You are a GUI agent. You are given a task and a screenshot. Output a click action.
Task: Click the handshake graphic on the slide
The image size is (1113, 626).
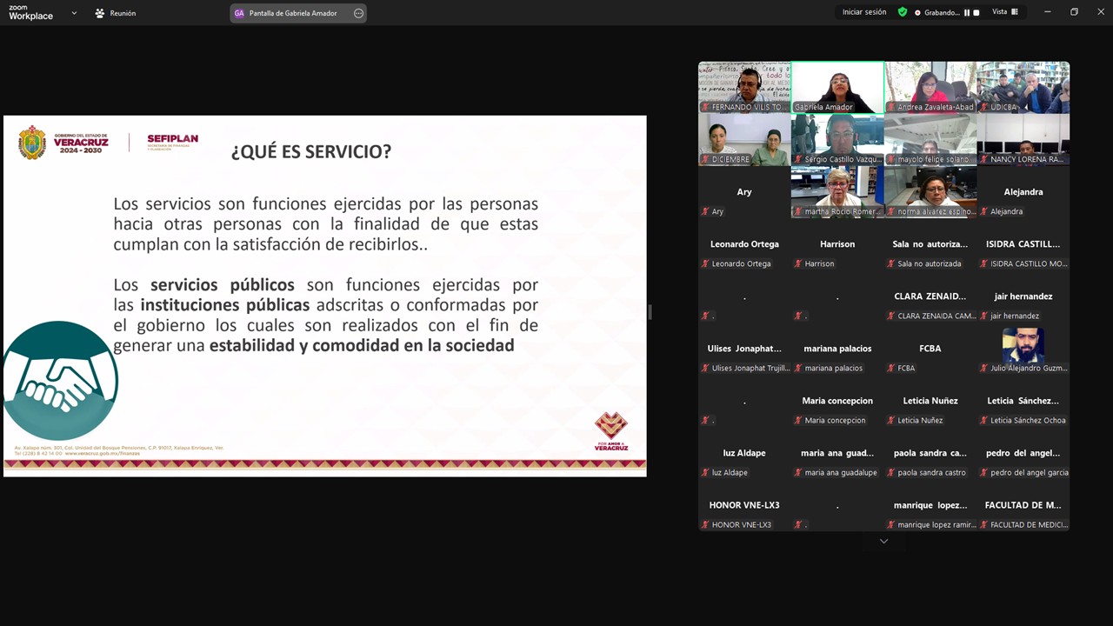point(59,381)
